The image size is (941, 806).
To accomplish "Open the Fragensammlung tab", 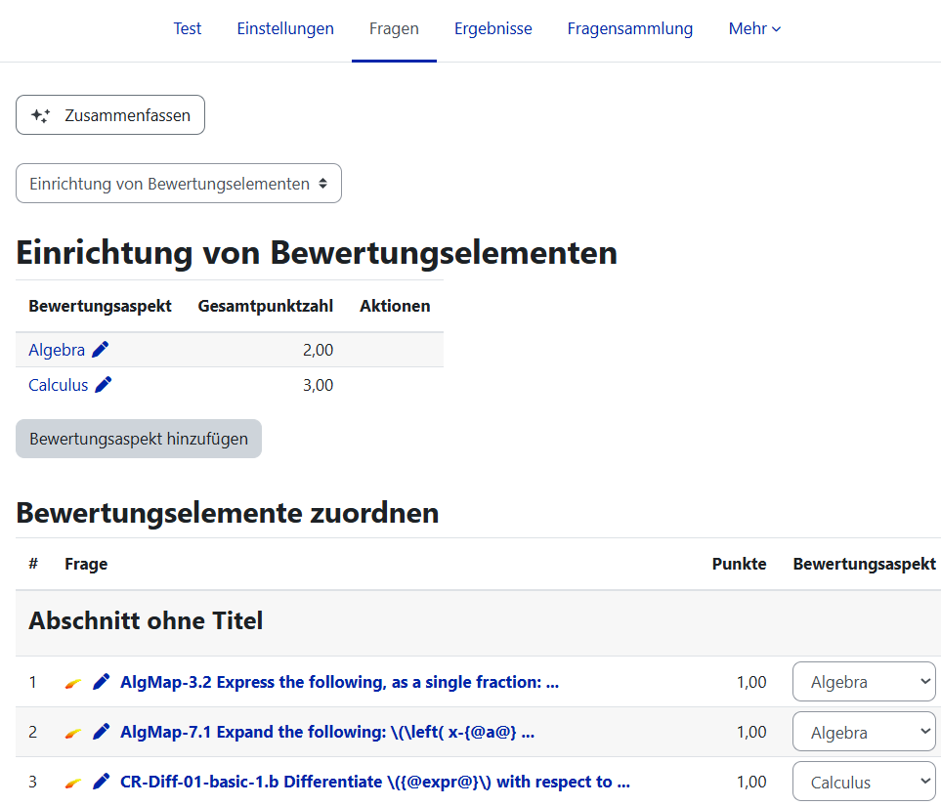I will [x=629, y=29].
